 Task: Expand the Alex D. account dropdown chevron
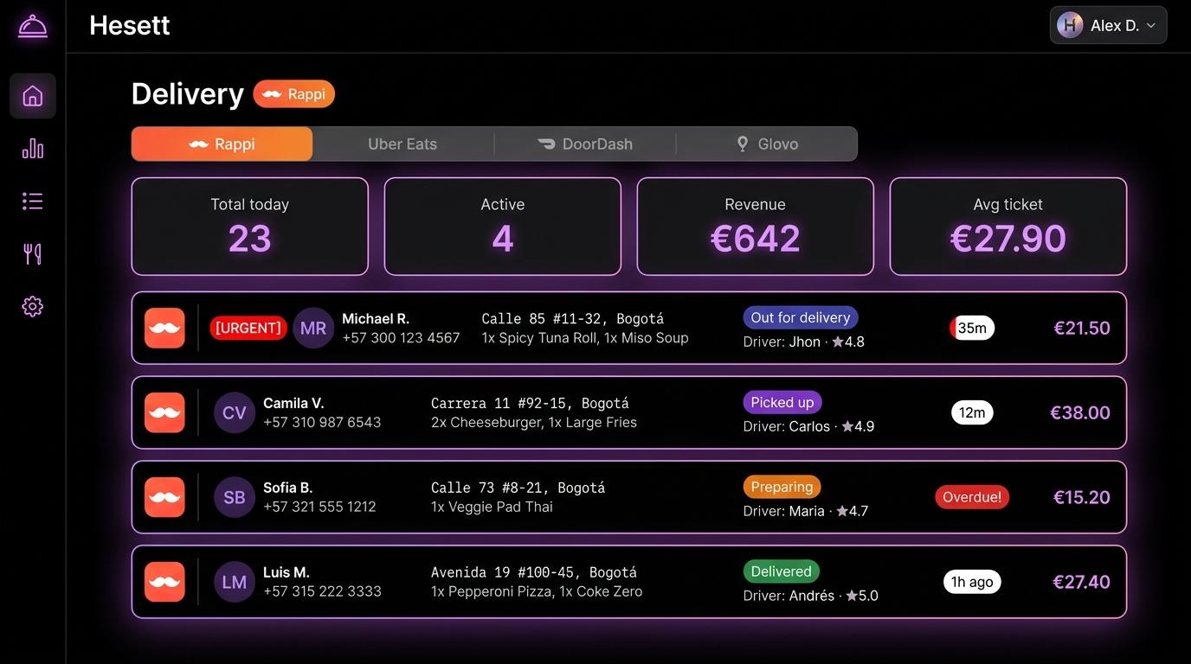(x=1151, y=26)
